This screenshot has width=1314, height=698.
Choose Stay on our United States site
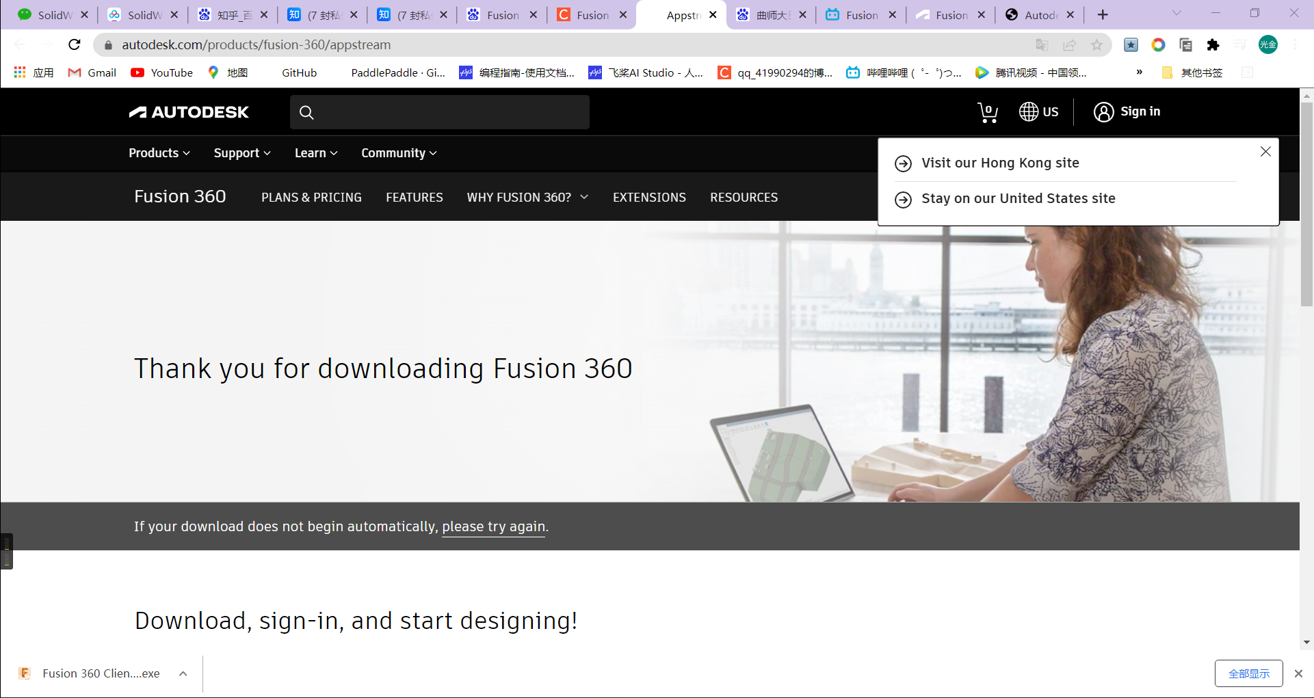point(1018,198)
